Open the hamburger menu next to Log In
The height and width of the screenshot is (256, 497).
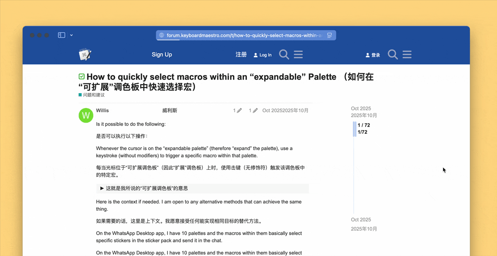(298, 54)
